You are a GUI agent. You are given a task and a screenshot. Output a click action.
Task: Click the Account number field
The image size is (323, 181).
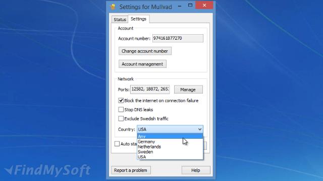coord(178,38)
